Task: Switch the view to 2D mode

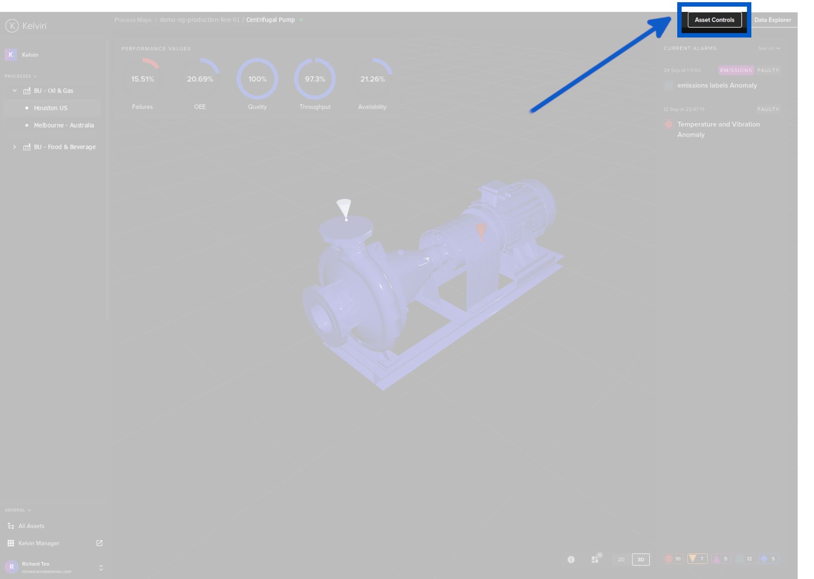Action: [621, 559]
